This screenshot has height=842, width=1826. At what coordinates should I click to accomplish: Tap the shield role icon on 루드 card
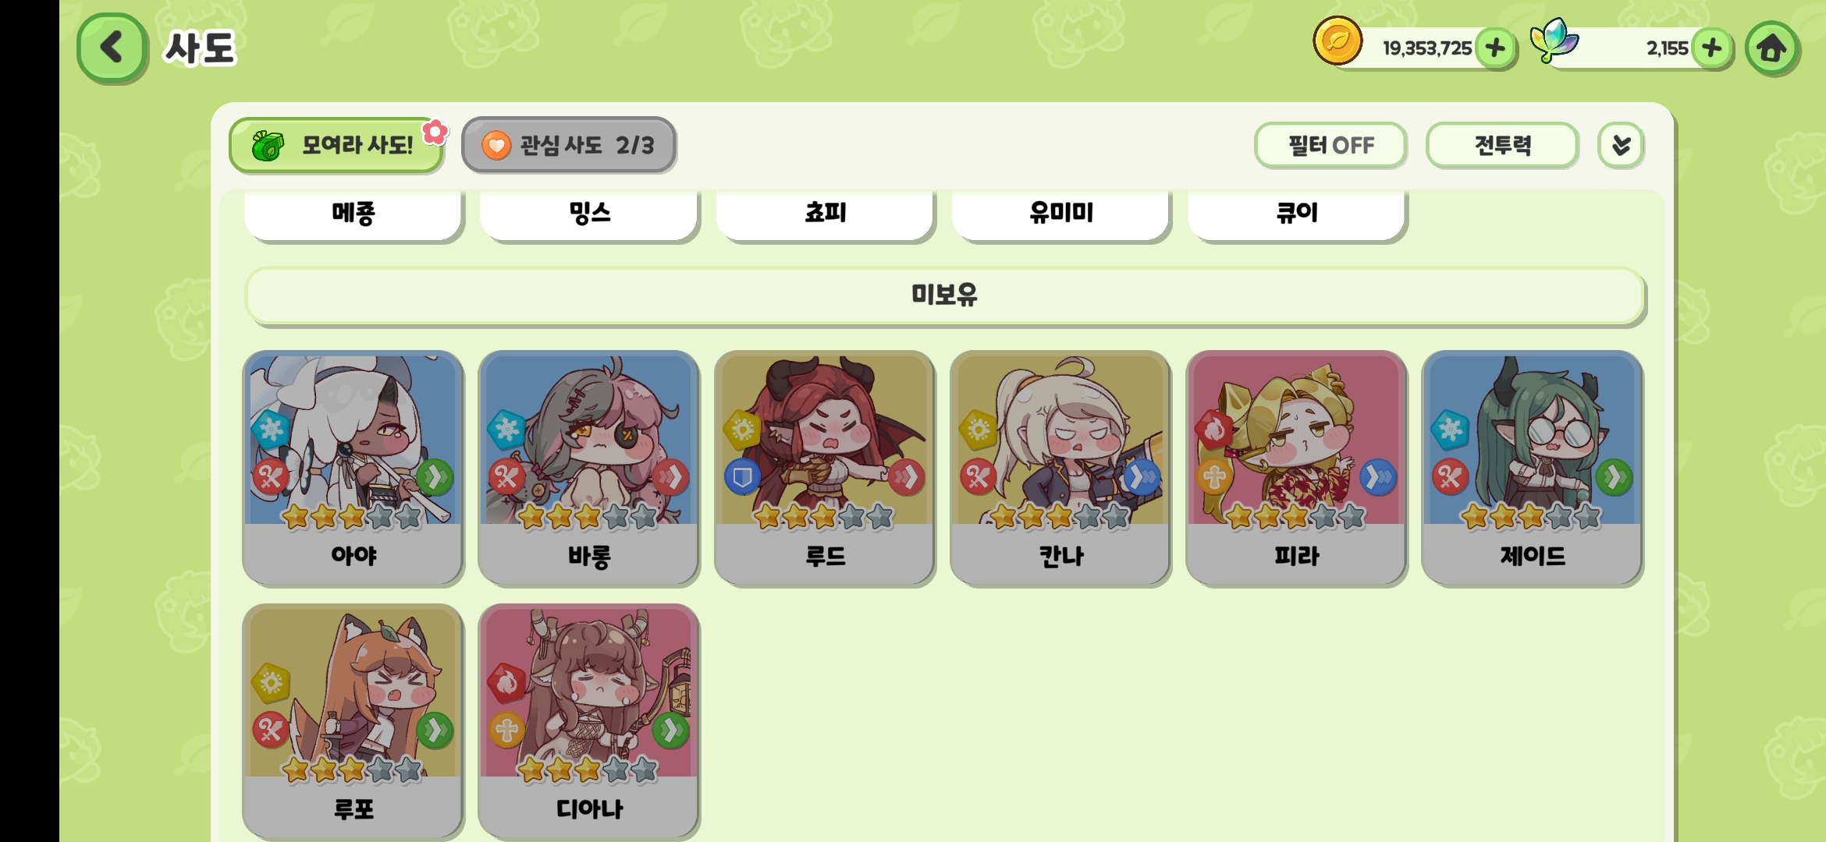tap(742, 476)
